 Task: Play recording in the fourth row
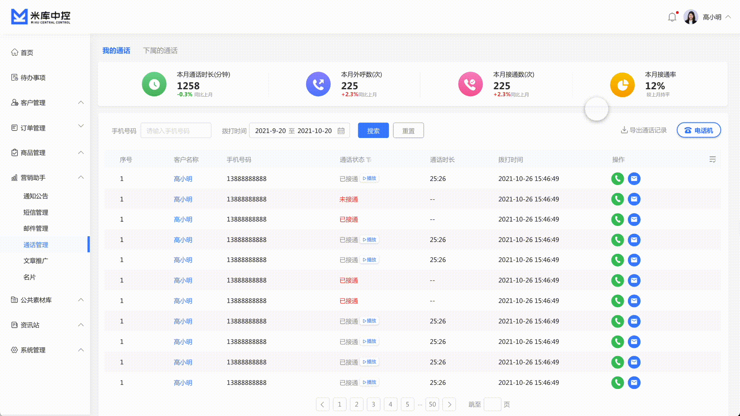[370, 240]
